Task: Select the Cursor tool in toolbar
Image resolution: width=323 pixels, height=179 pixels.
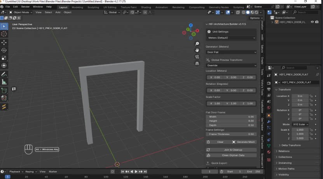Action: tap(4, 34)
